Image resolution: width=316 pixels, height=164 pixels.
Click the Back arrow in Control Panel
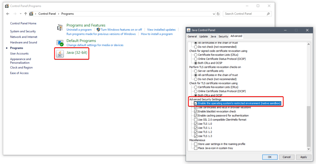pyautogui.click(x=8, y=14)
